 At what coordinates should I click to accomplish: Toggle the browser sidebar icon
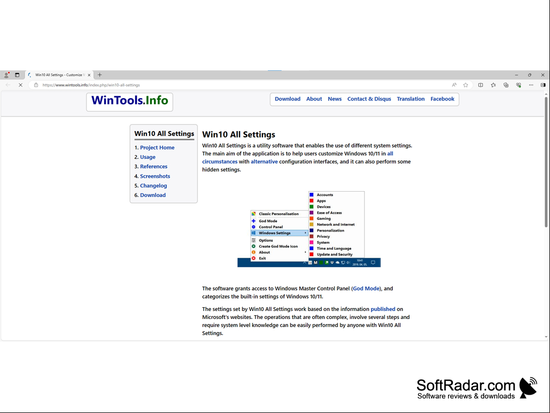(x=543, y=85)
